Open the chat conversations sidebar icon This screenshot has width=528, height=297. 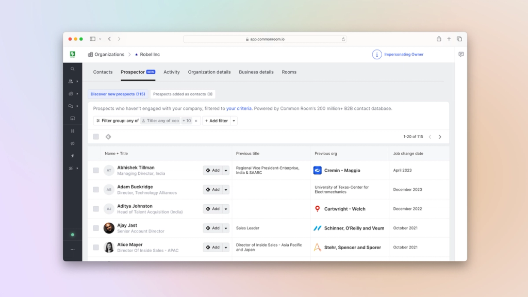click(x=71, y=106)
